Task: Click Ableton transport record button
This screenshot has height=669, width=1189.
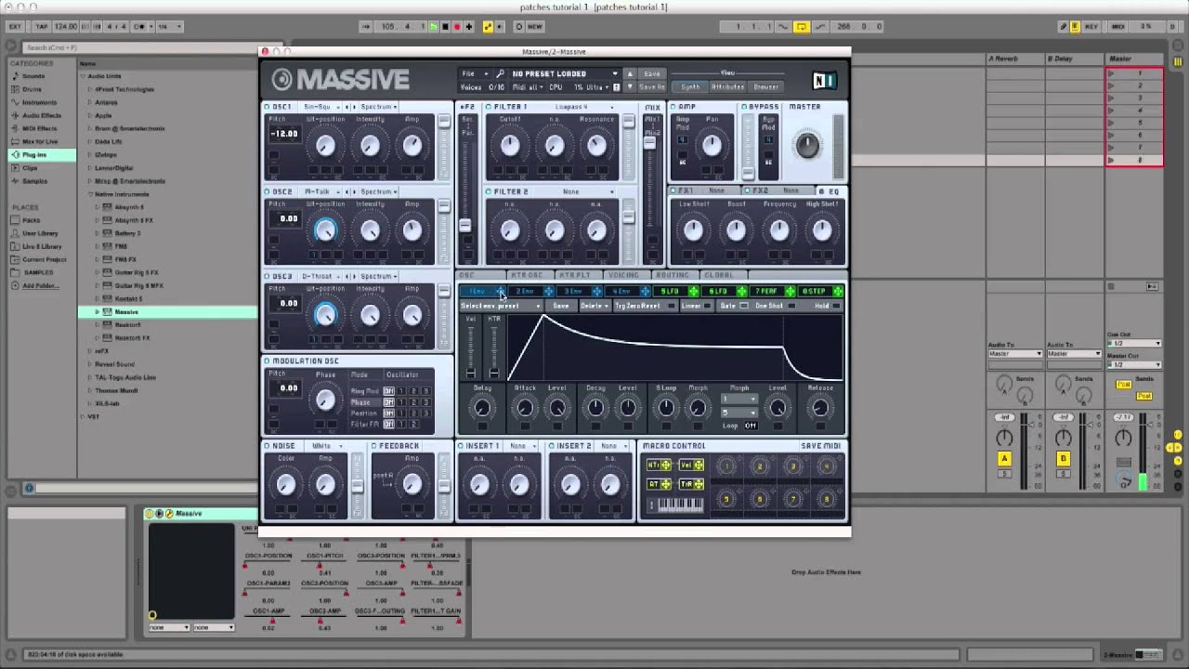Action: [457, 27]
